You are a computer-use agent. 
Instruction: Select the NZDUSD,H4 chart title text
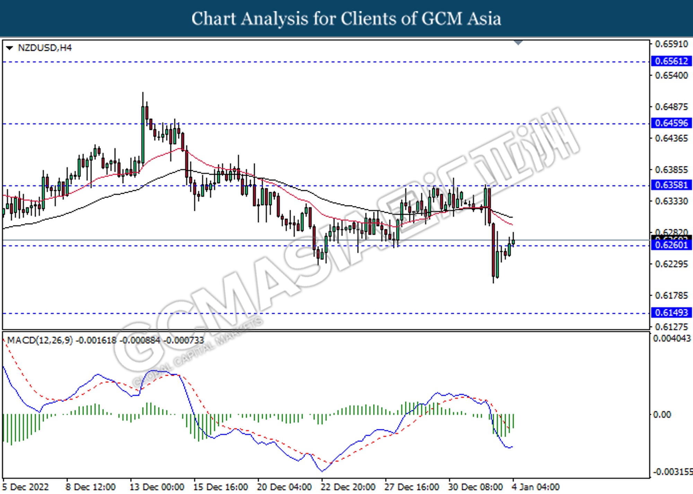click(x=45, y=48)
